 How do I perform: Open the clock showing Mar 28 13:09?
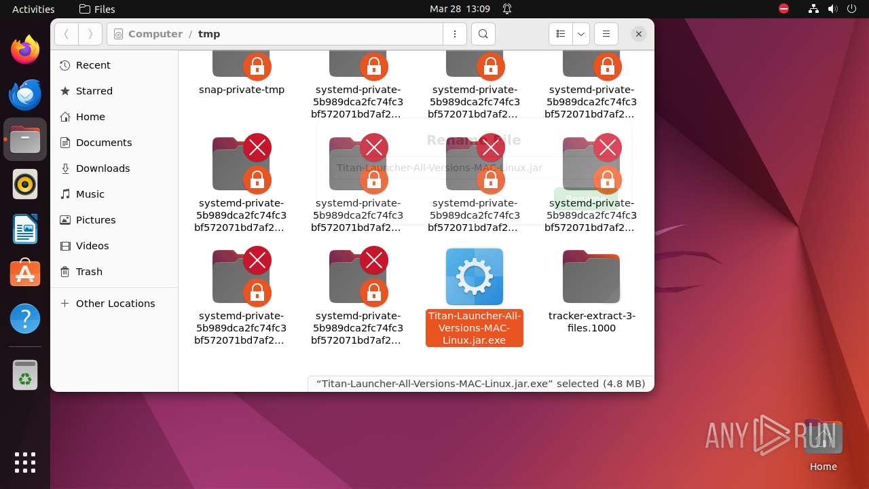pyautogui.click(x=460, y=9)
